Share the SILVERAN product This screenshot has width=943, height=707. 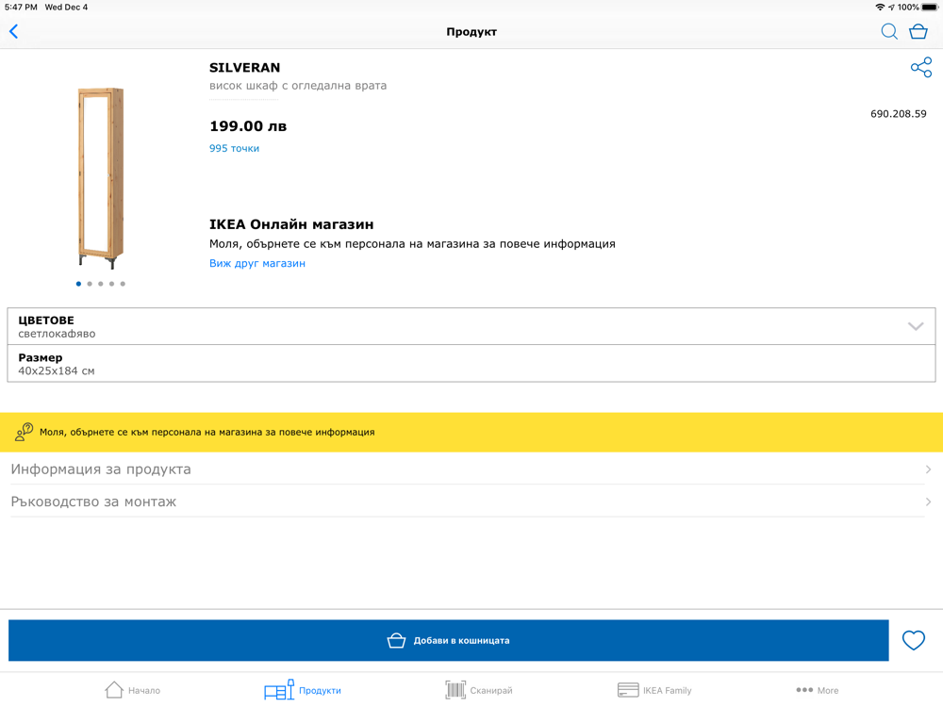[920, 67]
